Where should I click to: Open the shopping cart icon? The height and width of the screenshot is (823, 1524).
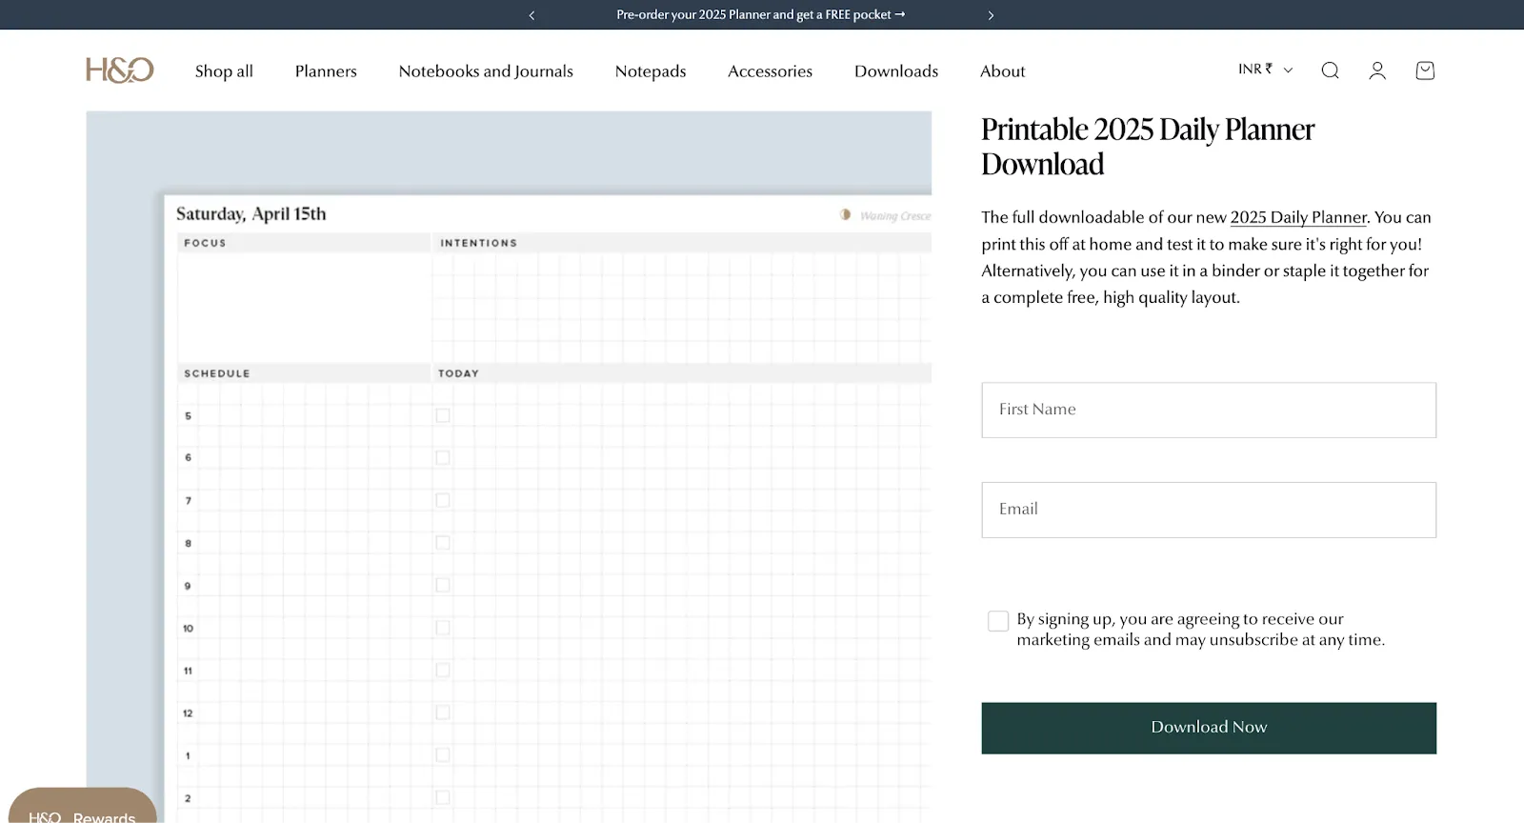click(x=1425, y=70)
